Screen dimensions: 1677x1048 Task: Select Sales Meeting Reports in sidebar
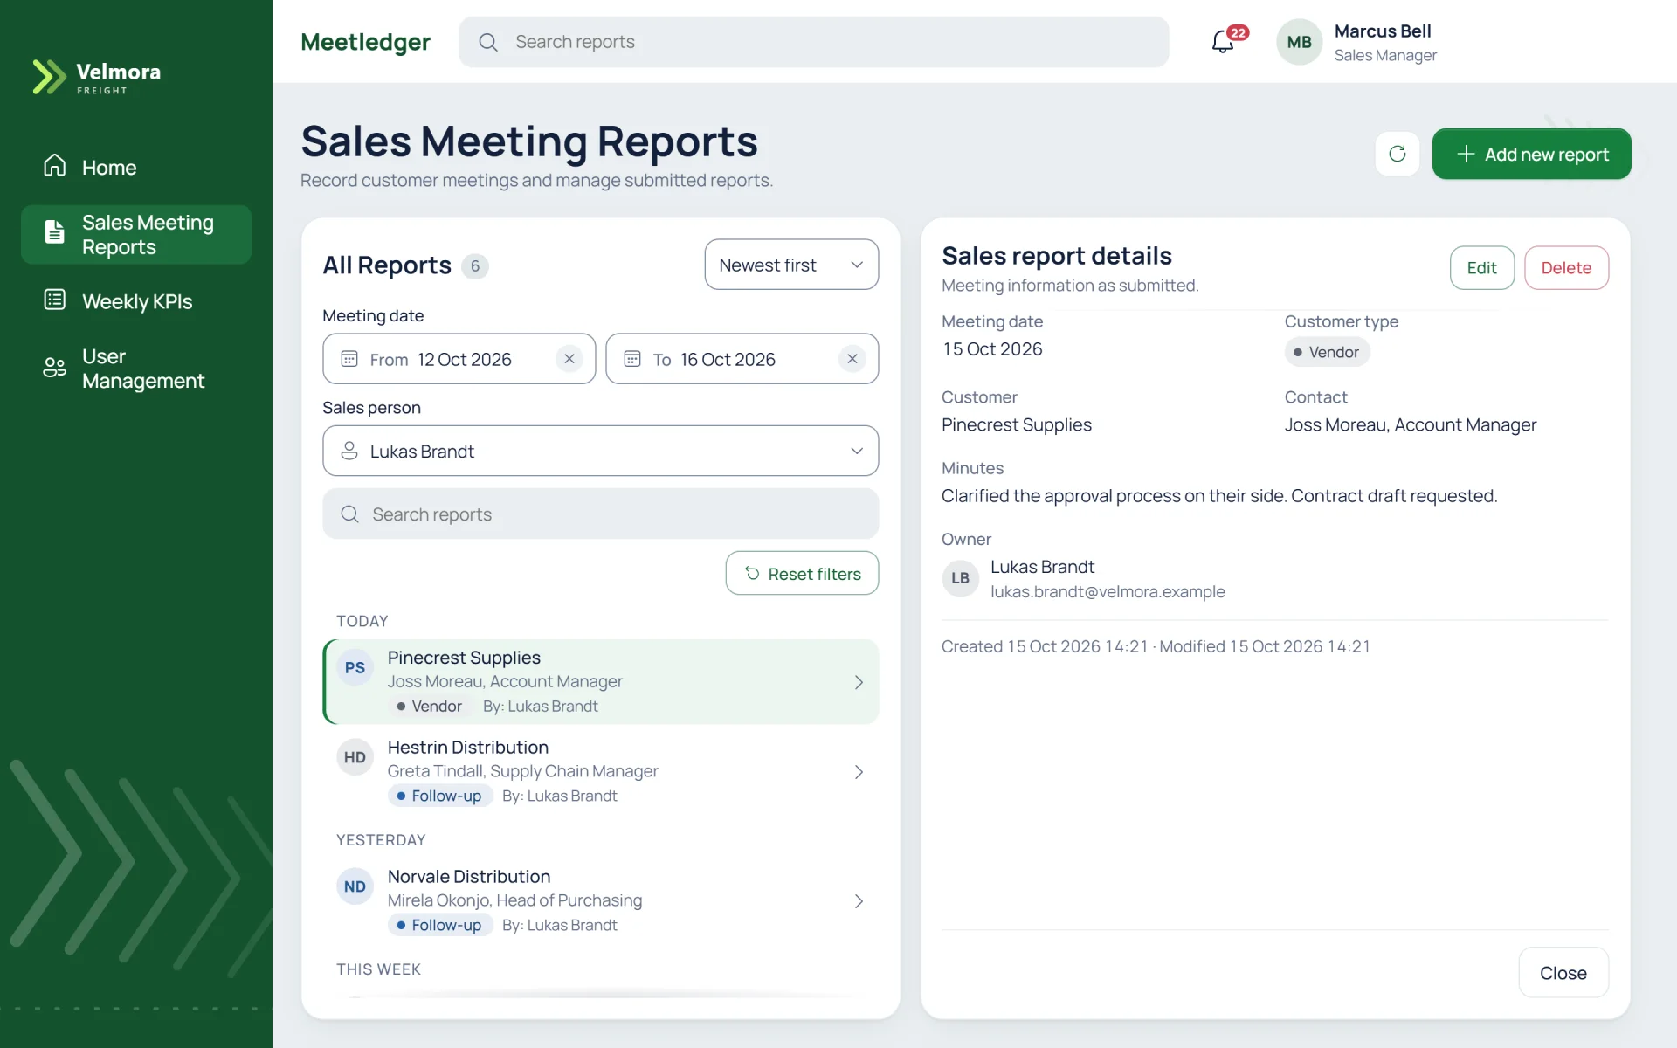click(135, 235)
